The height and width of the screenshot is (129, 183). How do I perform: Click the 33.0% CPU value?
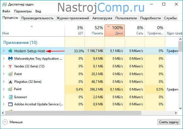pyautogui.click(x=79, y=51)
